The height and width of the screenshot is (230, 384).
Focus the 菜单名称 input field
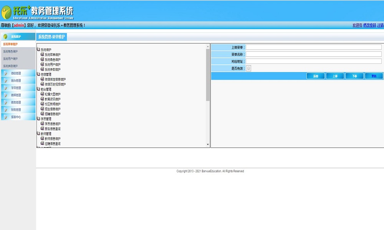[313, 54]
